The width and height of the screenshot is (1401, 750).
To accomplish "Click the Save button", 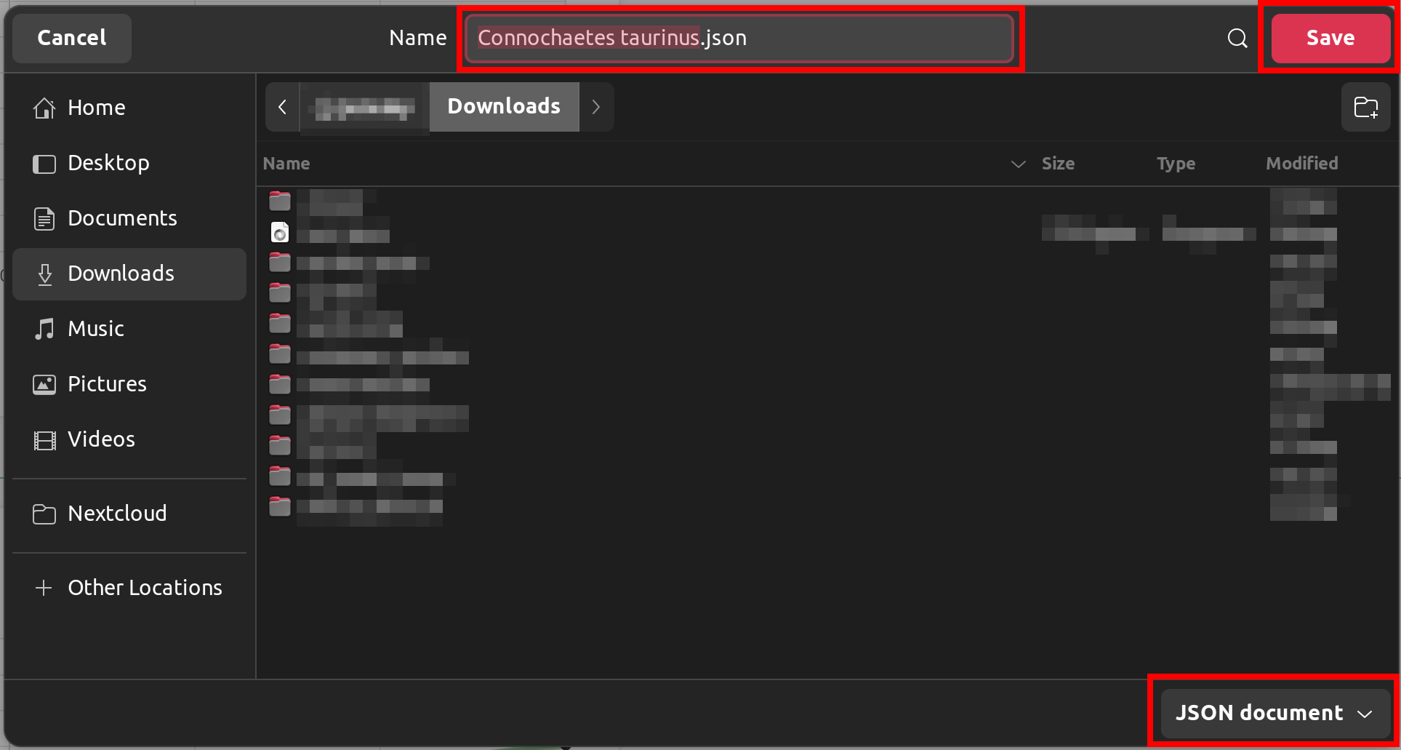I will click(1330, 38).
